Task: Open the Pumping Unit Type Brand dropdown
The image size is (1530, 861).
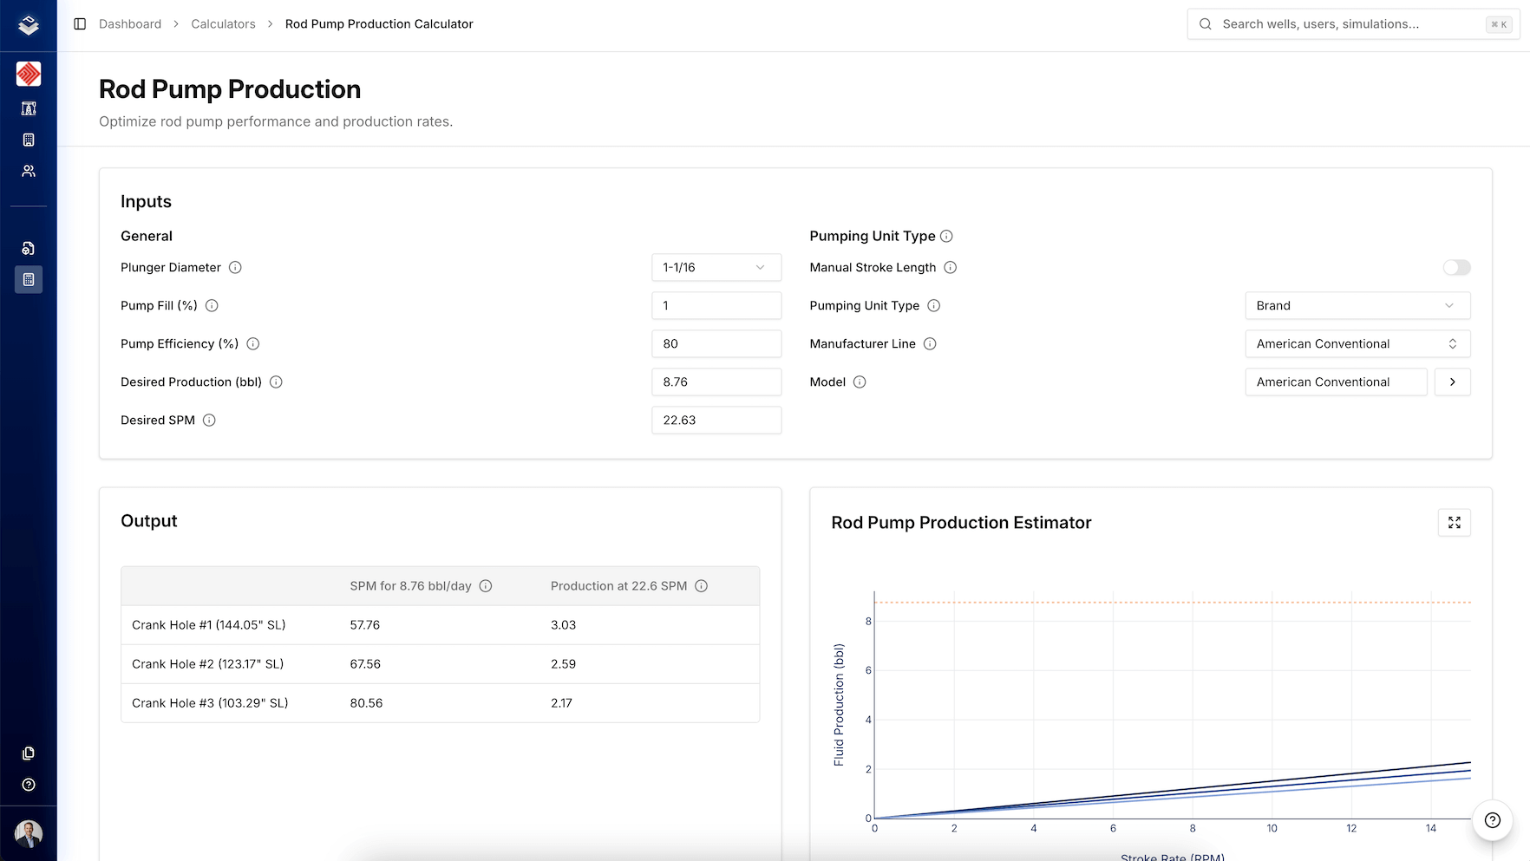Action: (1357, 305)
